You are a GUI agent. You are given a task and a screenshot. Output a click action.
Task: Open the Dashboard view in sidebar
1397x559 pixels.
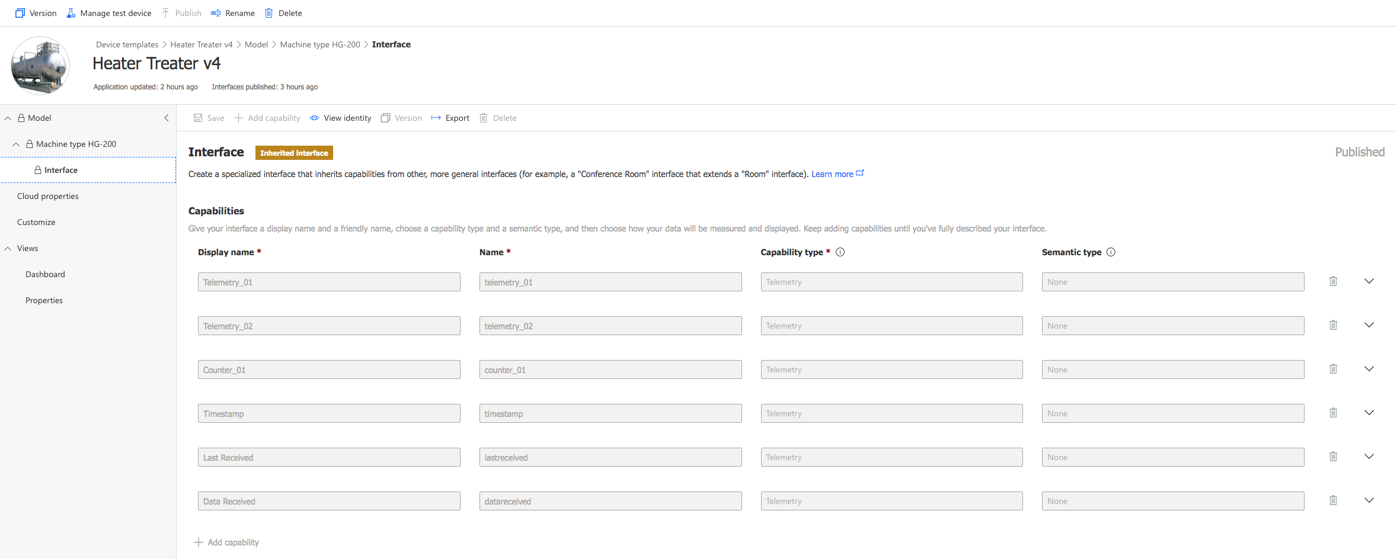point(45,274)
